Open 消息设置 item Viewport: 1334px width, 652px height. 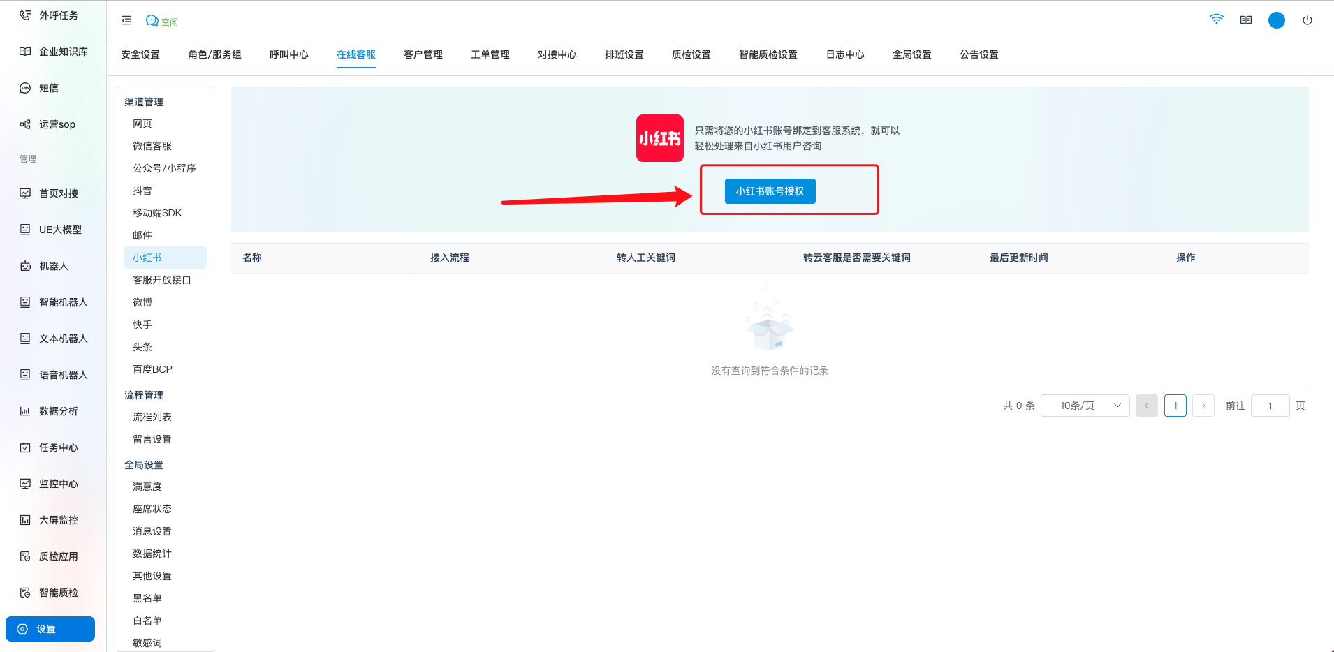tap(152, 531)
